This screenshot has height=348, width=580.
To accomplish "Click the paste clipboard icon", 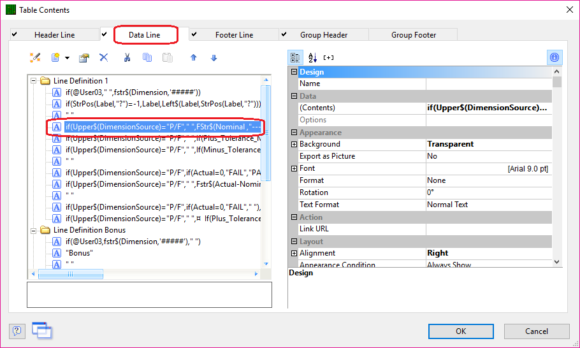I will 168,57.
